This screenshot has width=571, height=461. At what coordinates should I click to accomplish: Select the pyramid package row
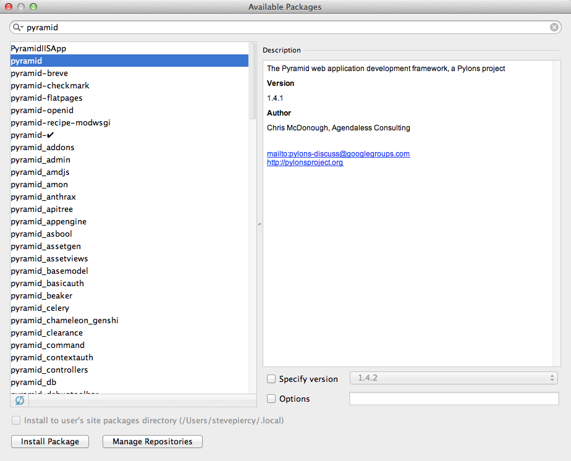point(129,61)
